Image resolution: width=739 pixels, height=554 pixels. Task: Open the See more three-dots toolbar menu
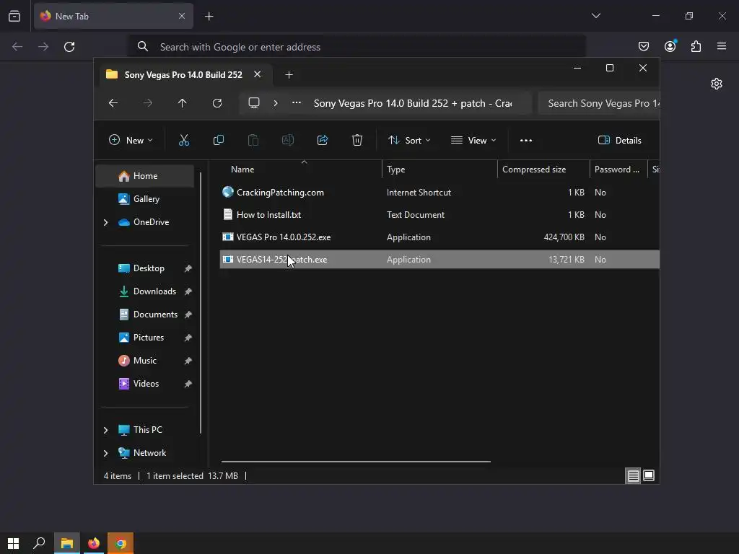point(526,141)
